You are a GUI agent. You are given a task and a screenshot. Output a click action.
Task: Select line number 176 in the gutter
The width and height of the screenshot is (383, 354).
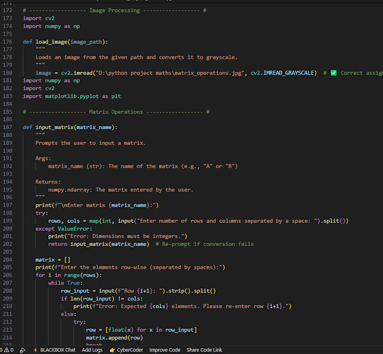pos(7,42)
